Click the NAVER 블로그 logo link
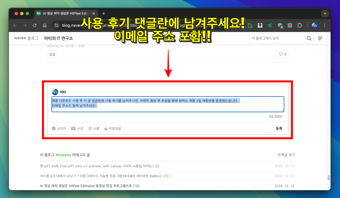The width and height of the screenshot is (340, 198). [26, 38]
